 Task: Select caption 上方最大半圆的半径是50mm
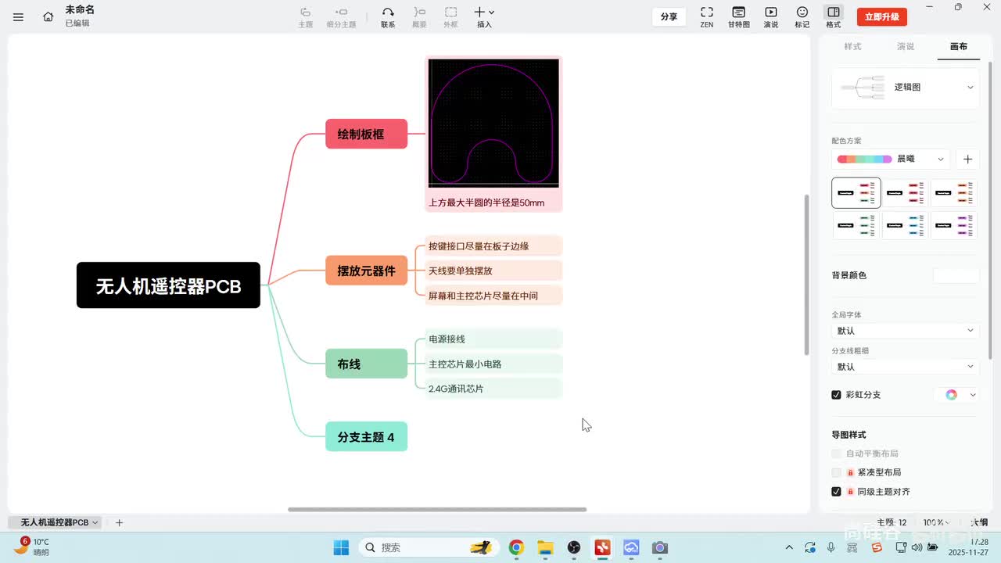[486, 203]
